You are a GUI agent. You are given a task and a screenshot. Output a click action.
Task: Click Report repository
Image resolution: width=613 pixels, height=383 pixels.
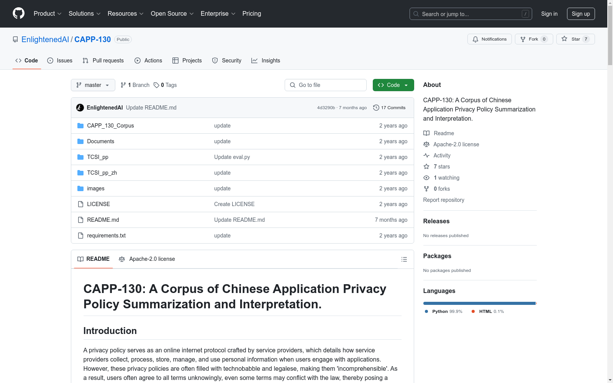[444, 200]
